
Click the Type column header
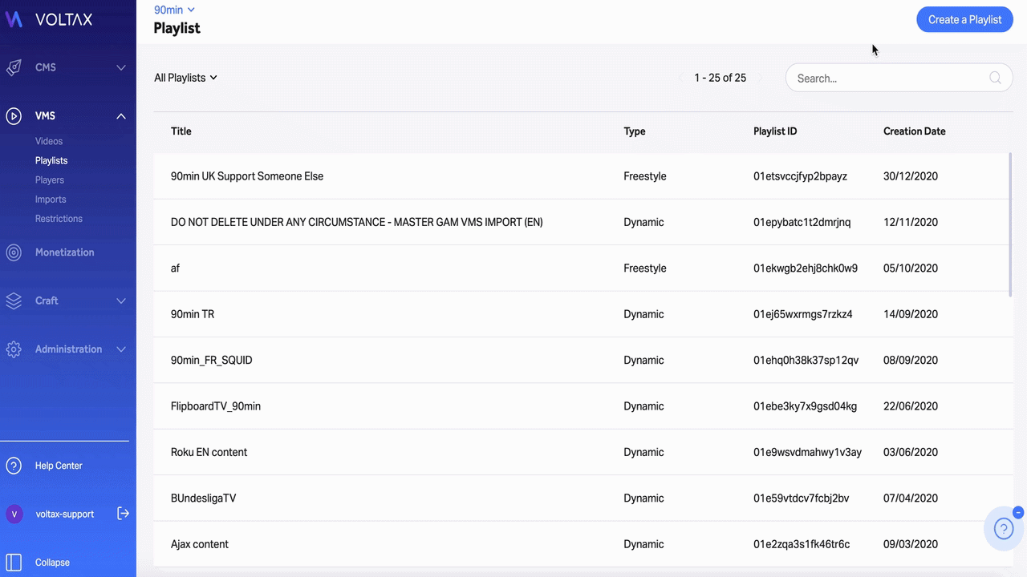click(x=635, y=131)
